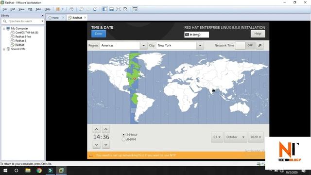Viewport: 311px width, 175px height.
Task: Click the VM device icon in the status bar
Action: click(259, 164)
